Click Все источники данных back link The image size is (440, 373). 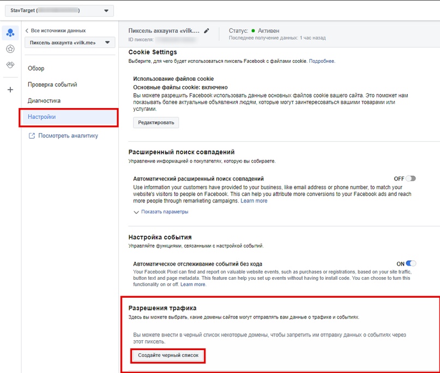tap(58, 31)
